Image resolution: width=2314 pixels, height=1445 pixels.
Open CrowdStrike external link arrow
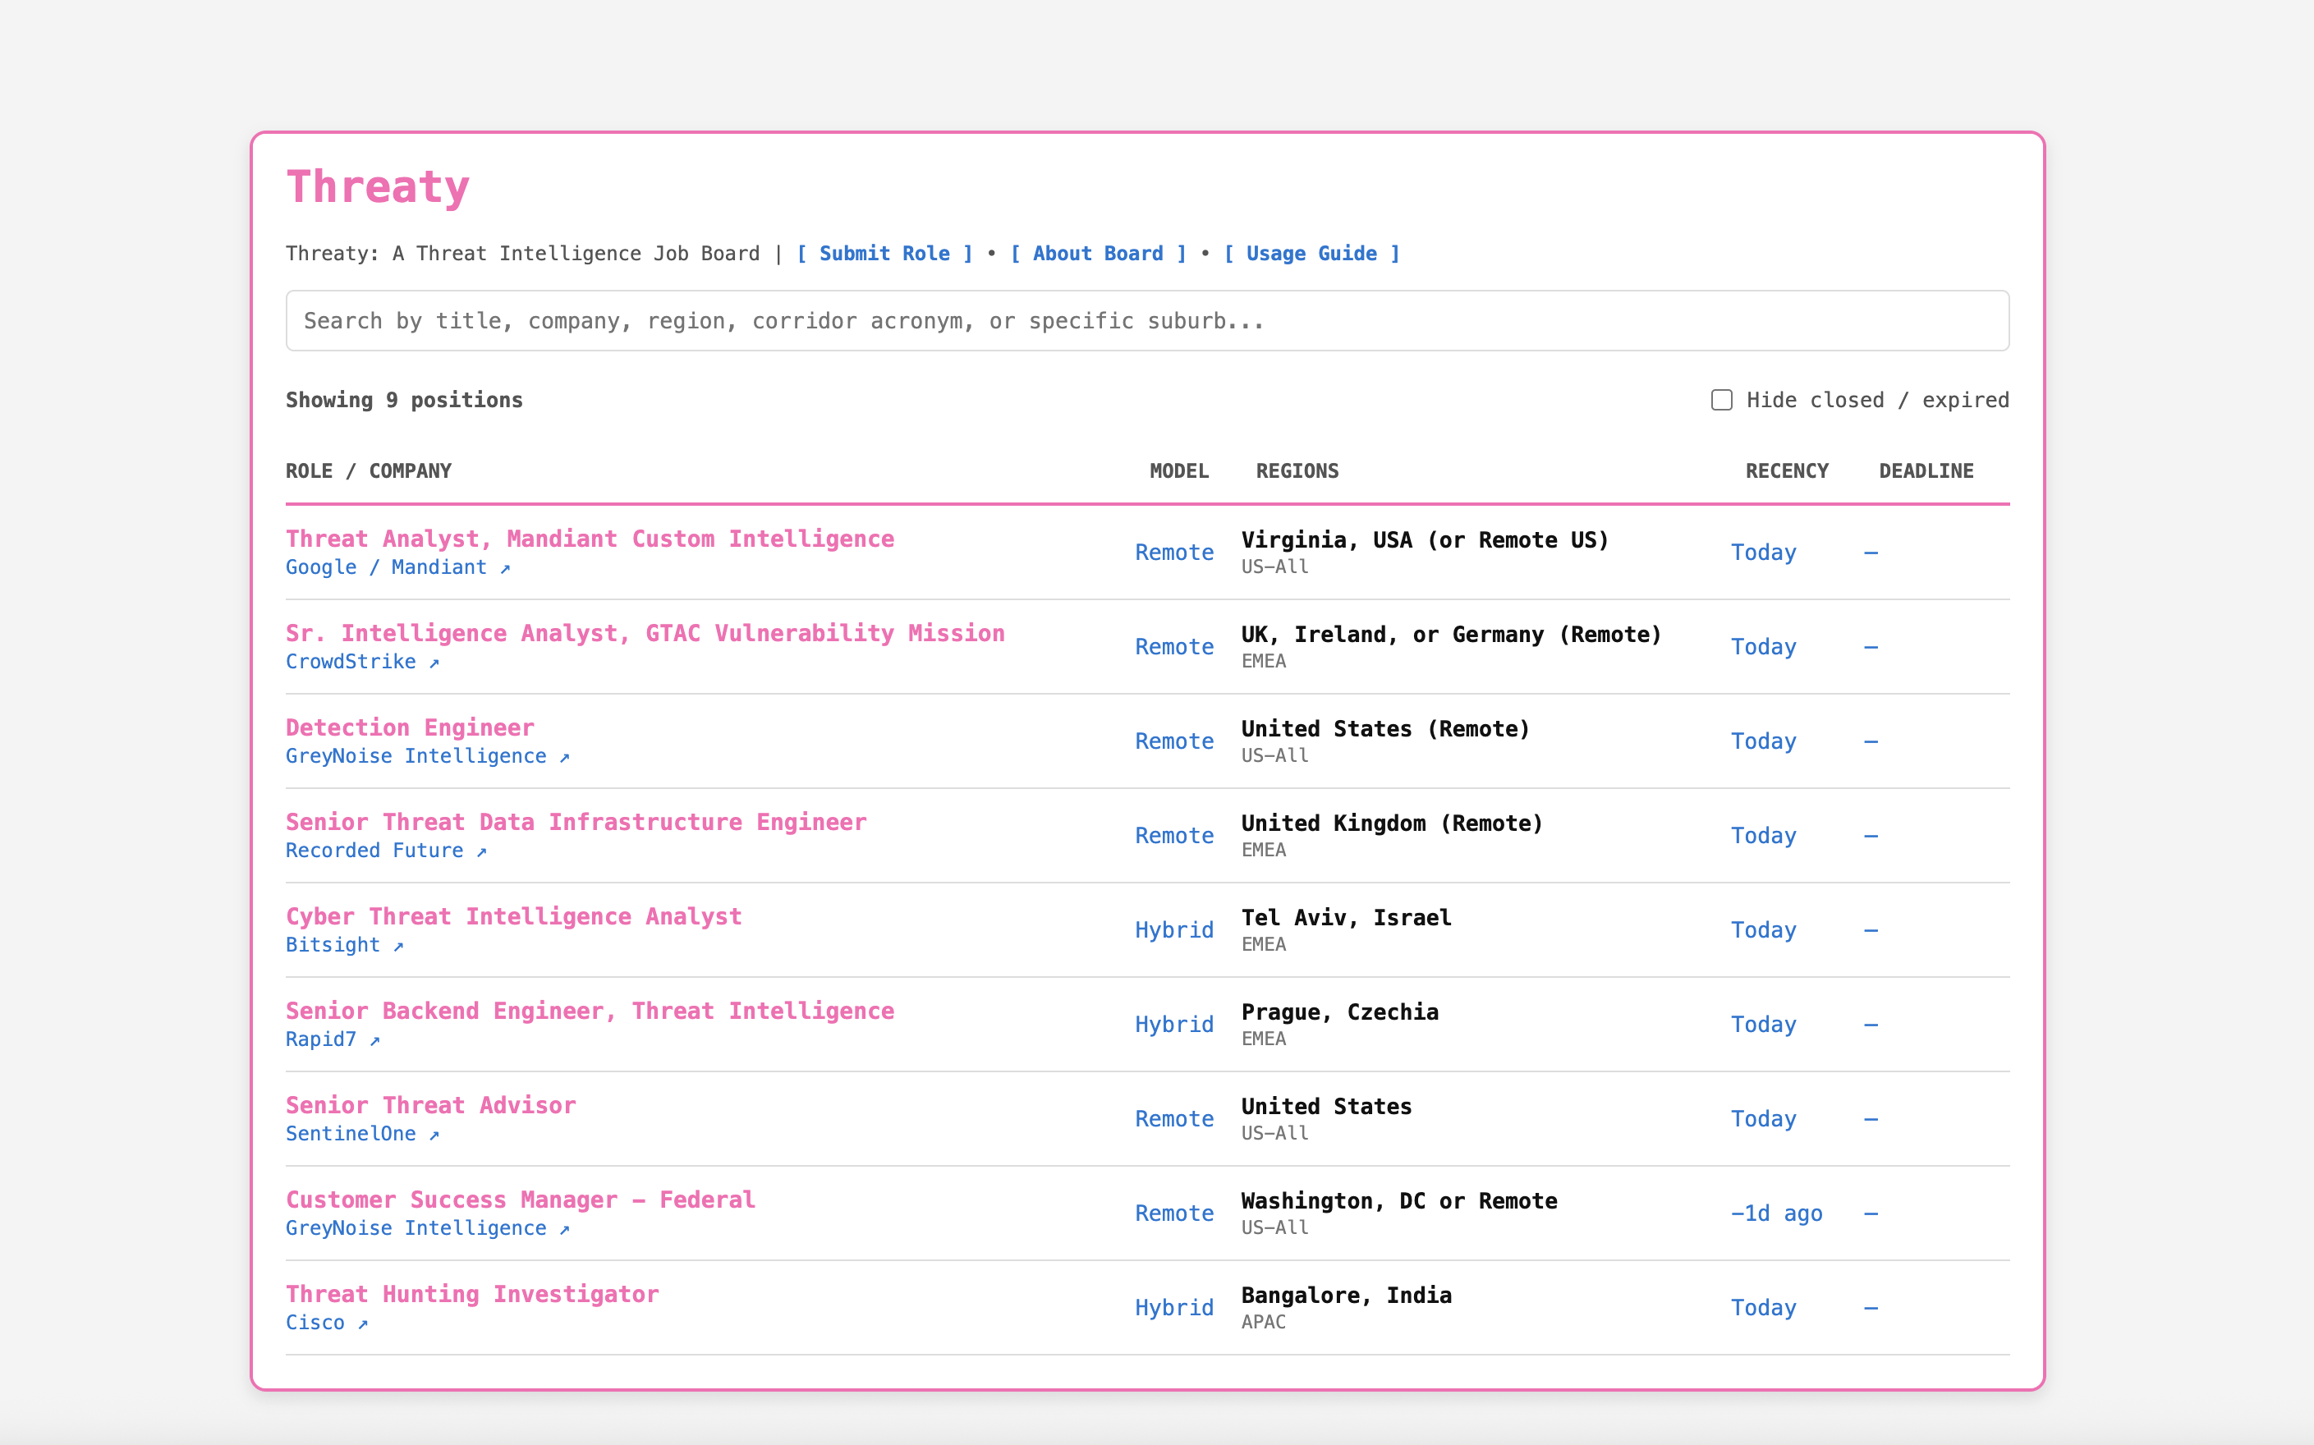tap(434, 663)
